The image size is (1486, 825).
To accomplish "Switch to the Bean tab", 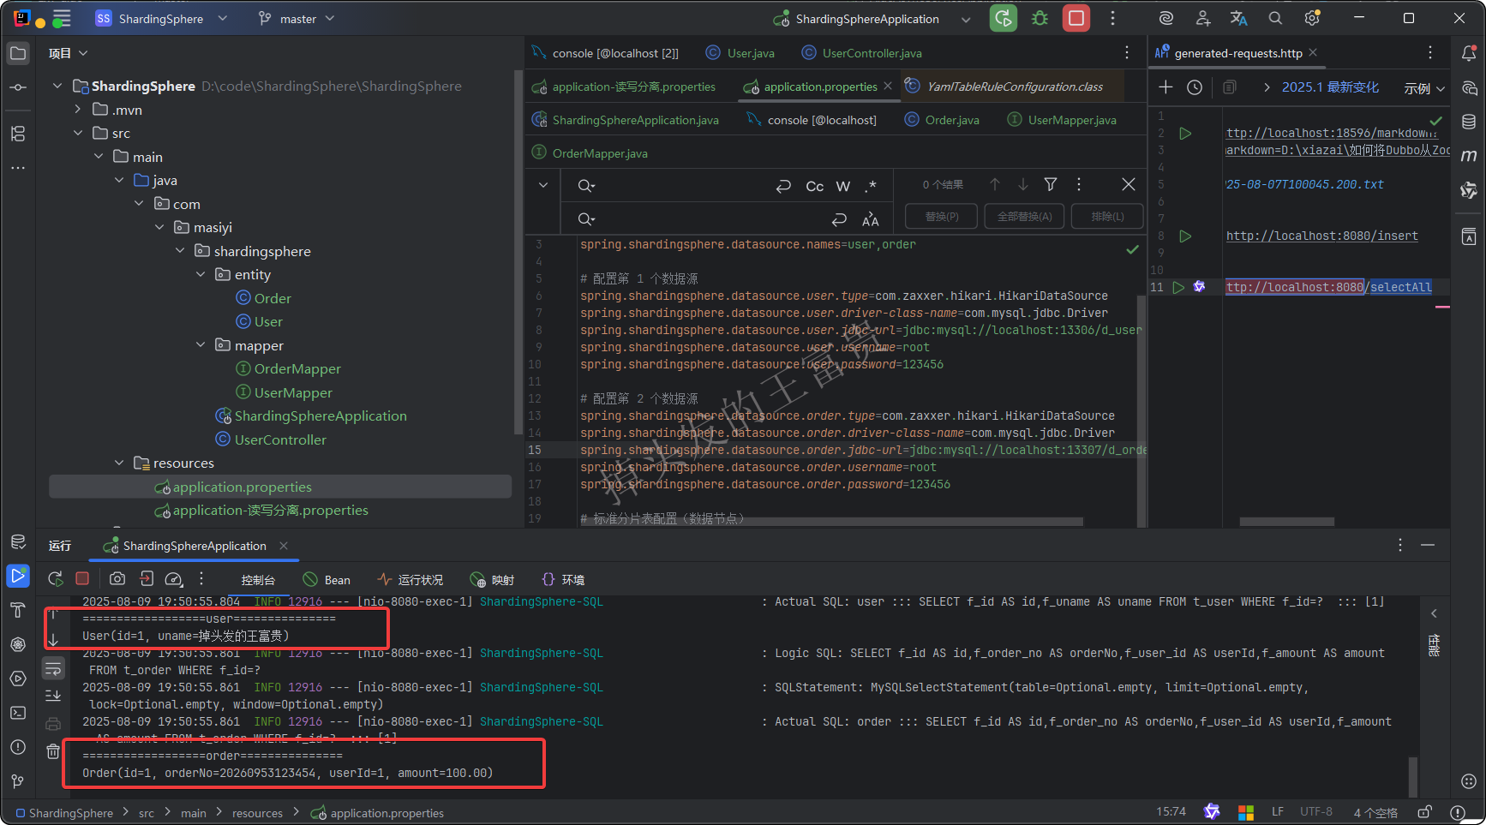I will pyautogui.click(x=327, y=580).
